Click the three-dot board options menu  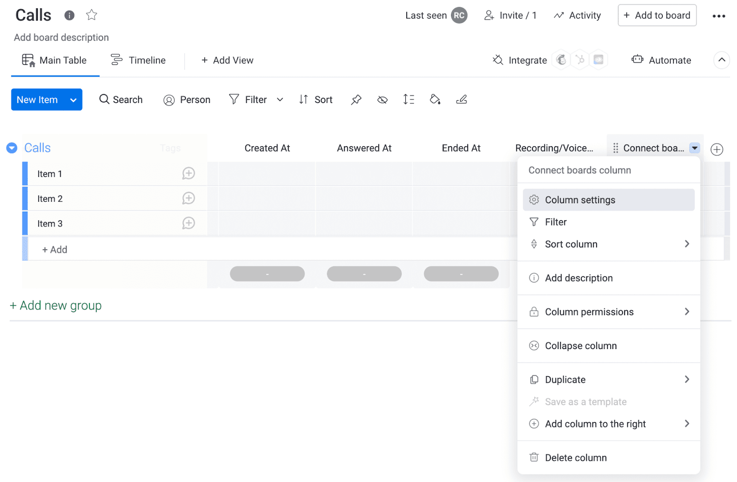pos(719,16)
